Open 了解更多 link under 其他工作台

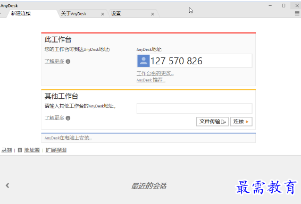coord(54,118)
